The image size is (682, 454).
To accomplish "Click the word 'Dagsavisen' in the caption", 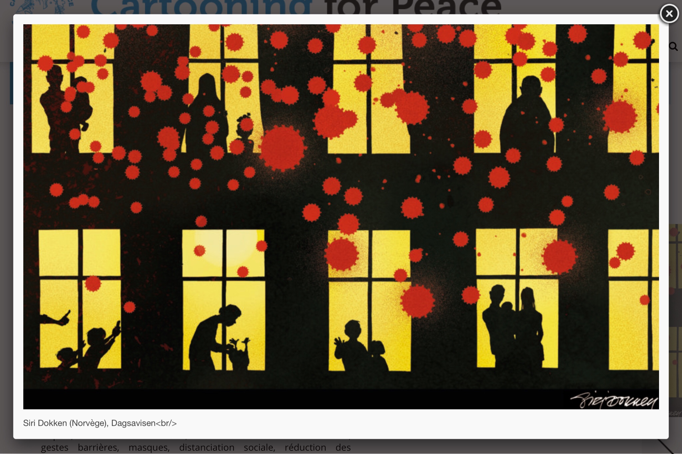I will tap(133, 423).
